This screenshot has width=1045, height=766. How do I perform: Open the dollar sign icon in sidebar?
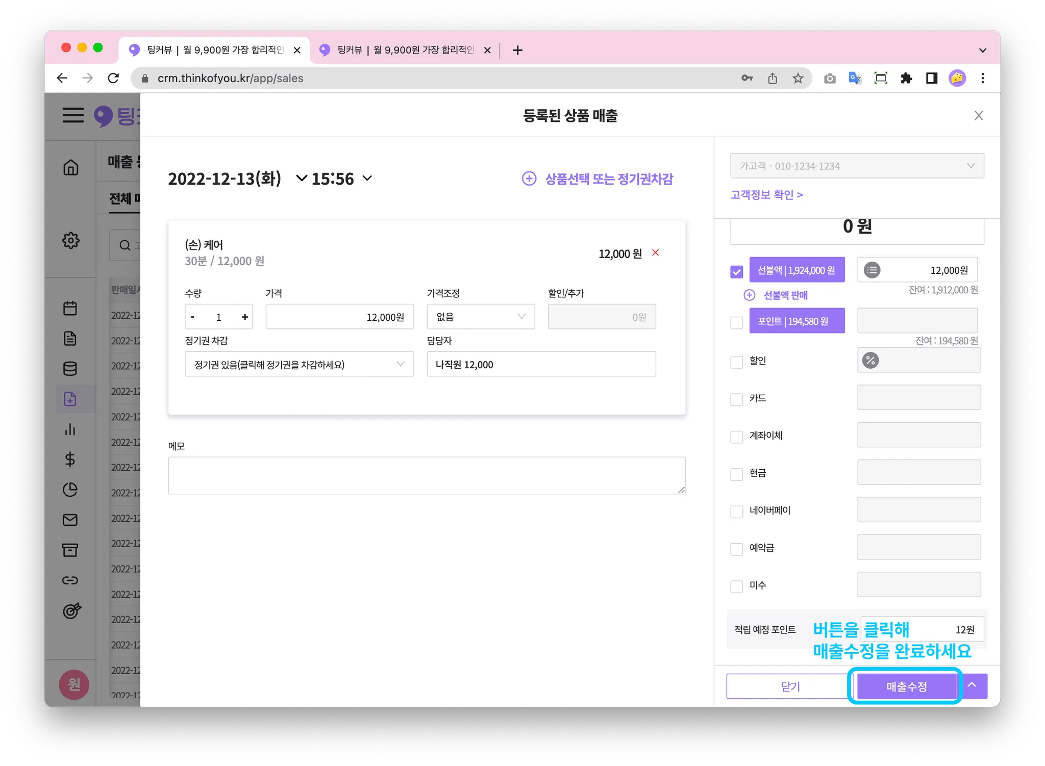(x=70, y=459)
